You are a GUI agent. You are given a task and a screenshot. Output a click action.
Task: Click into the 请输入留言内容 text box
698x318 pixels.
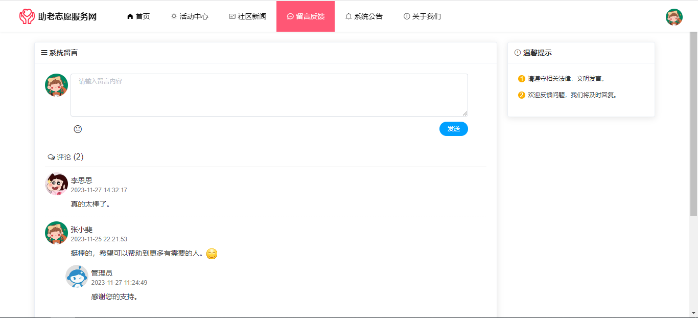click(269, 95)
